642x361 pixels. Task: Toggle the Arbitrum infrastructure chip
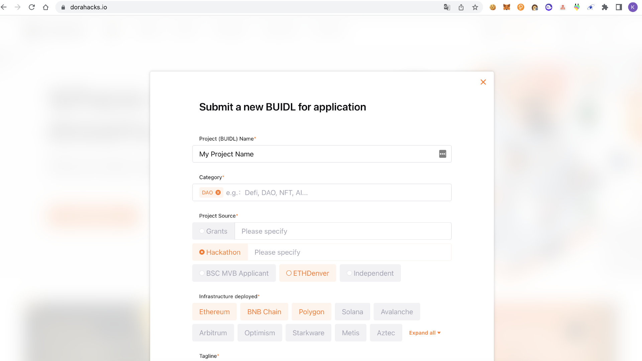[x=213, y=333]
